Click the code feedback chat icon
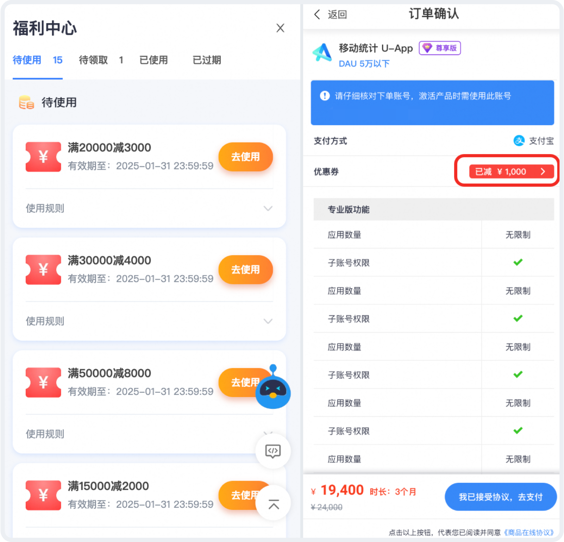Image resolution: width=564 pixels, height=542 pixels. point(273,451)
